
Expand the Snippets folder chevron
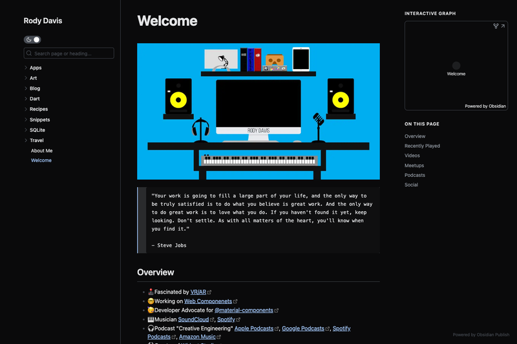click(x=26, y=119)
